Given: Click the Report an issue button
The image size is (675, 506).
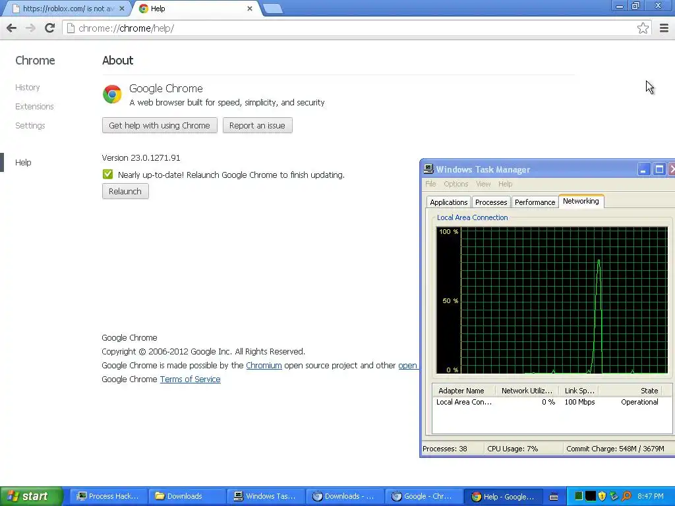Looking at the screenshot, I should pyautogui.click(x=257, y=125).
